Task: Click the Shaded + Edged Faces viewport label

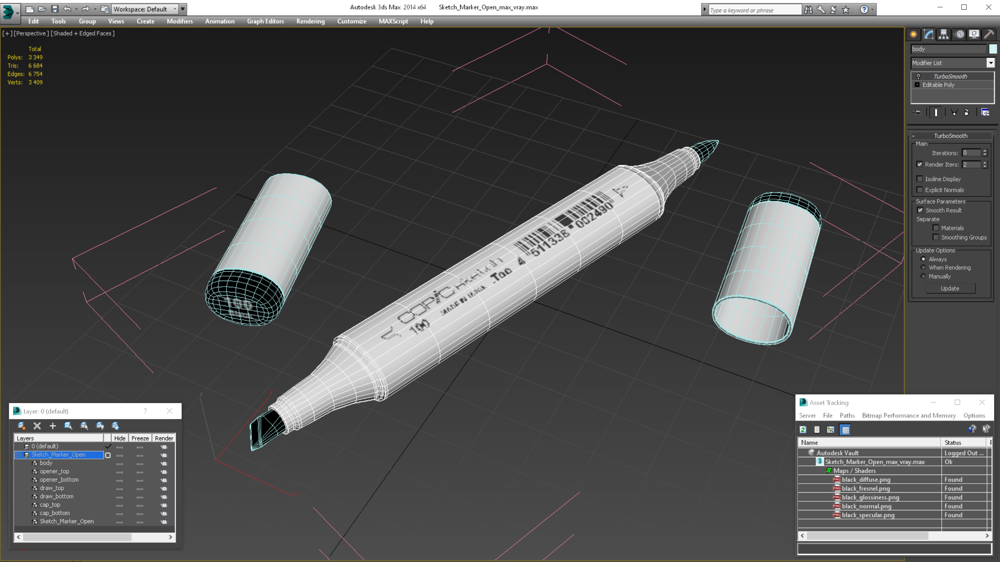Action: coord(83,33)
